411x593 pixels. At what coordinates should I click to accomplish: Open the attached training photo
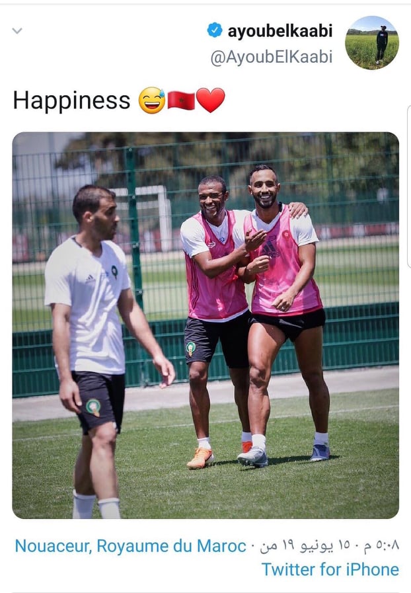(205, 325)
